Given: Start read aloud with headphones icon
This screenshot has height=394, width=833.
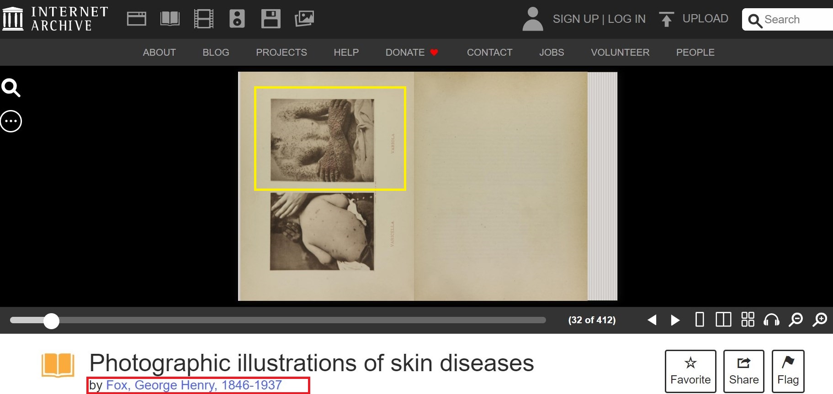Looking at the screenshot, I should pyautogui.click(x=771, y=320).
